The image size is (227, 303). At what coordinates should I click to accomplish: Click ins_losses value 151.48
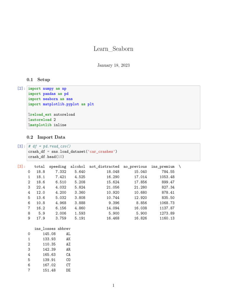tap(49, 270)
